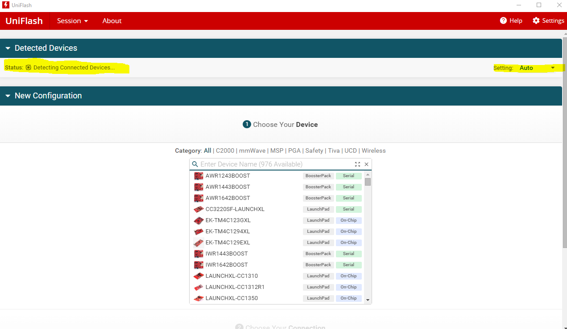Click the UniFlash logo title
The height and width of the screenshot is (329, 567).
click(24, 21)
